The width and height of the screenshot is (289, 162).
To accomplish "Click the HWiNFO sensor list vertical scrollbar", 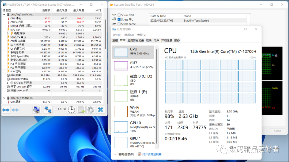I will tap(105, 34).
